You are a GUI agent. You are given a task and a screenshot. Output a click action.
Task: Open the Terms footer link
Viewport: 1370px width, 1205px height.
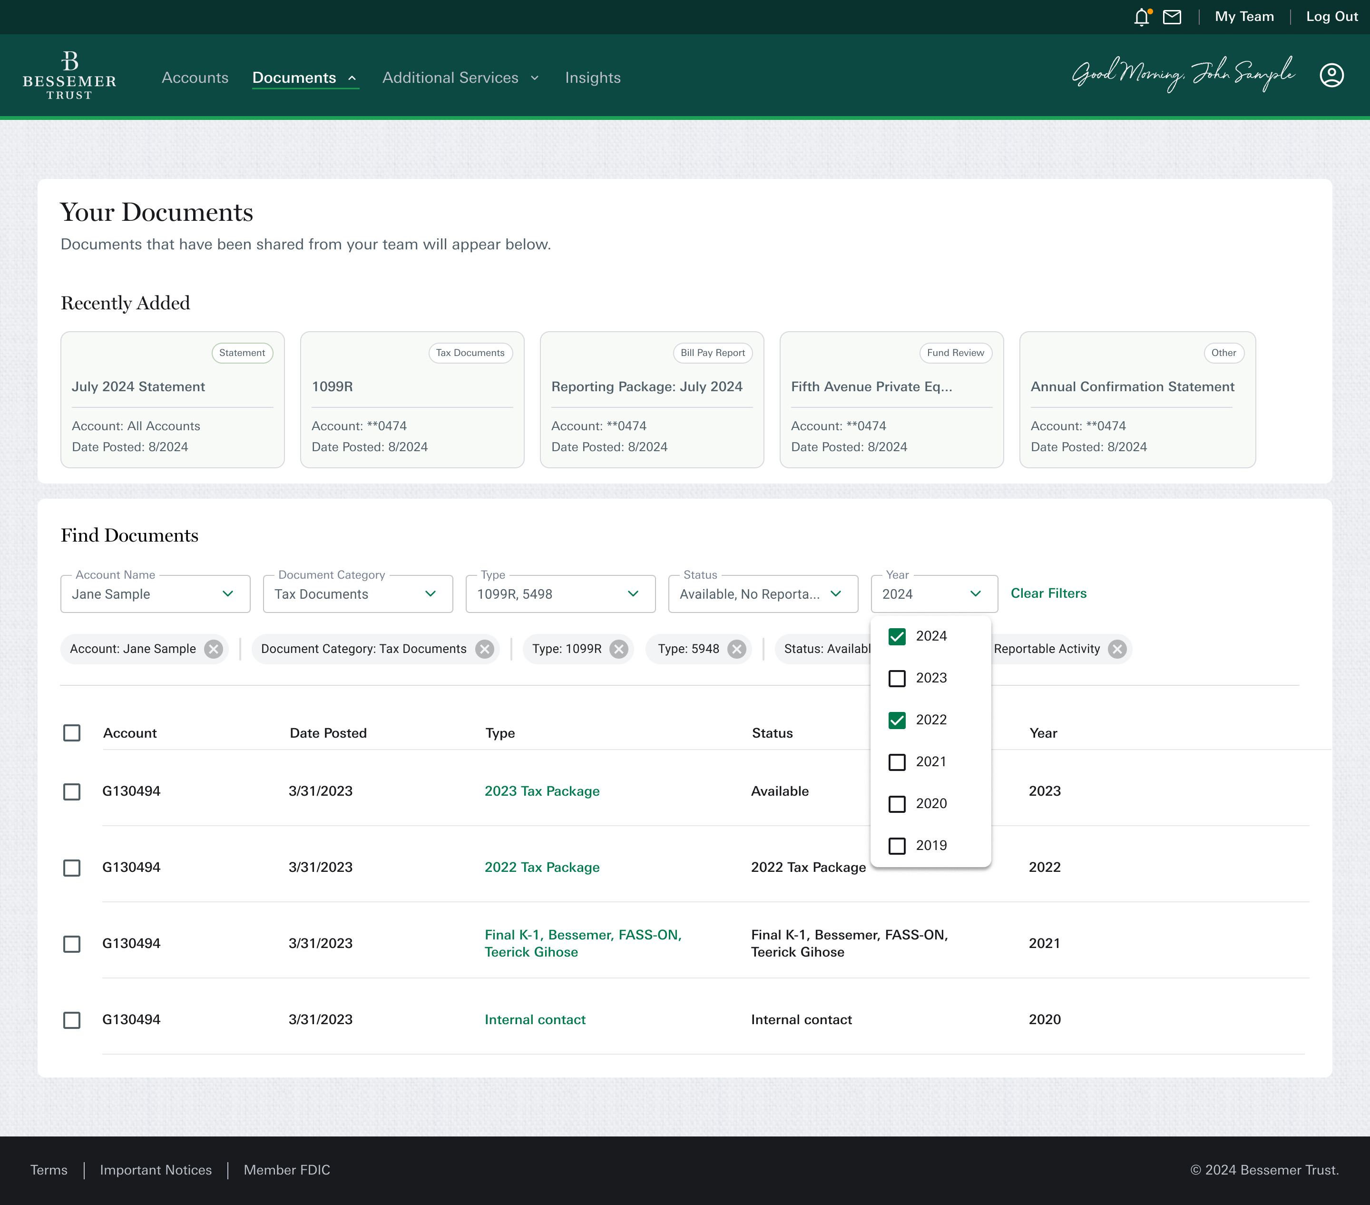[49, 1170]
